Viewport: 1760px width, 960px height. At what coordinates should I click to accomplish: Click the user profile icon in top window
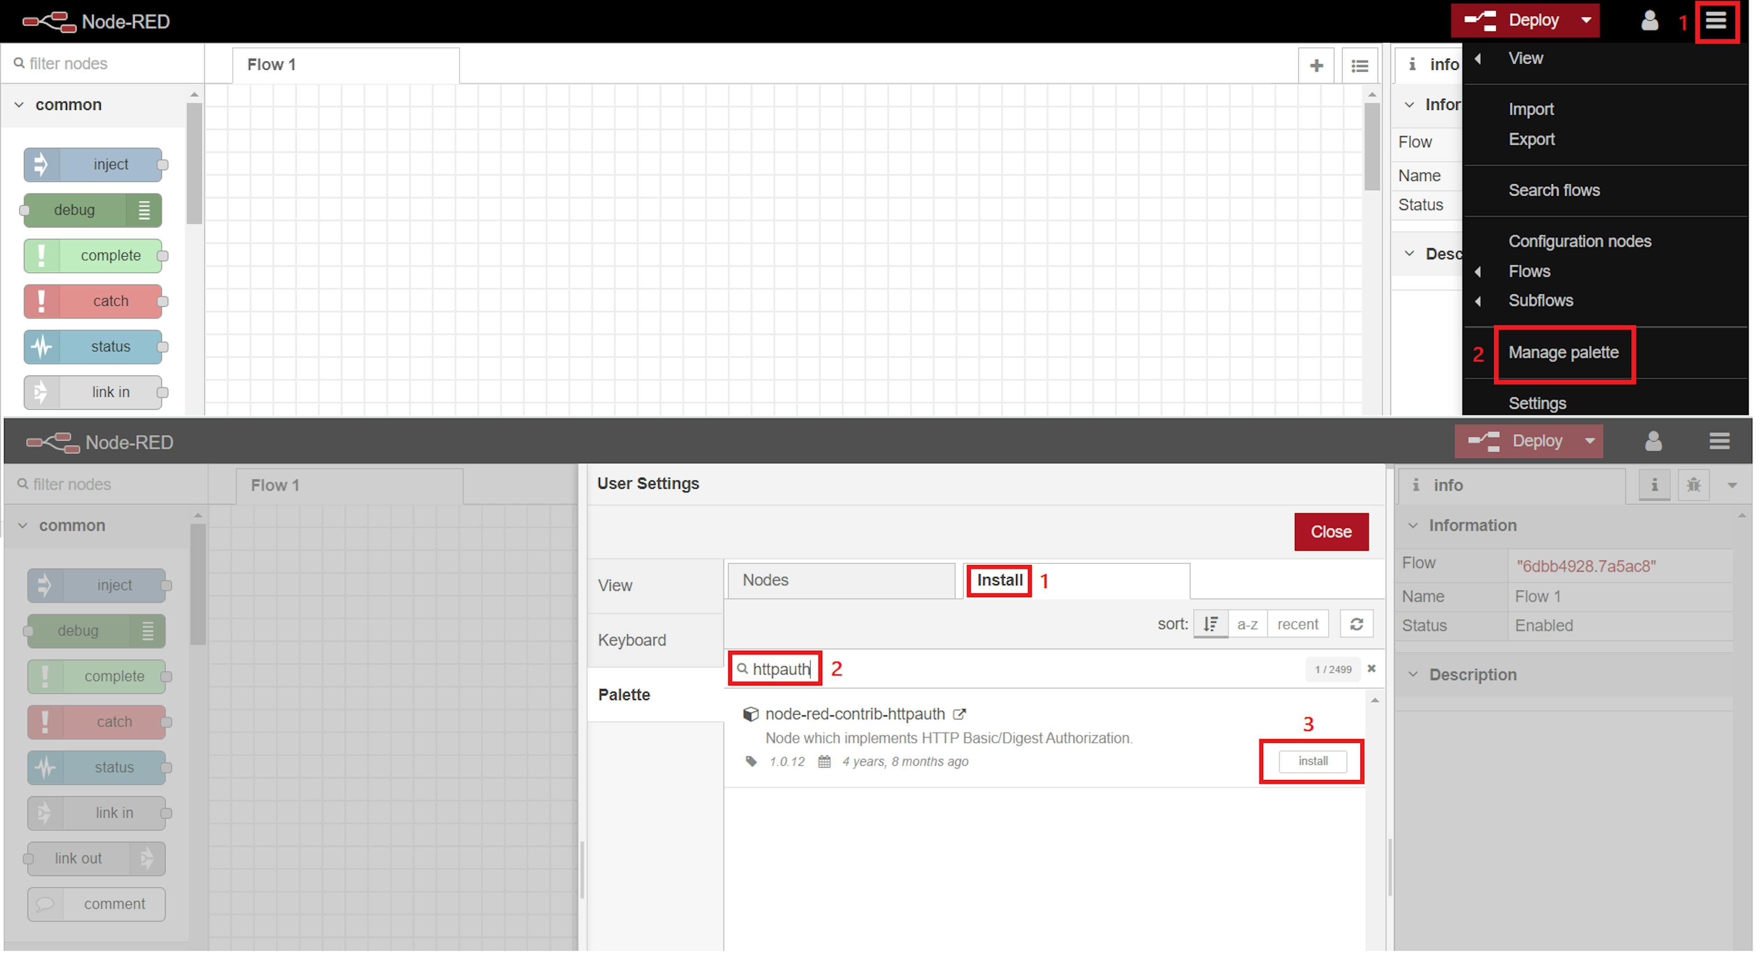(x=1650, y=21)
